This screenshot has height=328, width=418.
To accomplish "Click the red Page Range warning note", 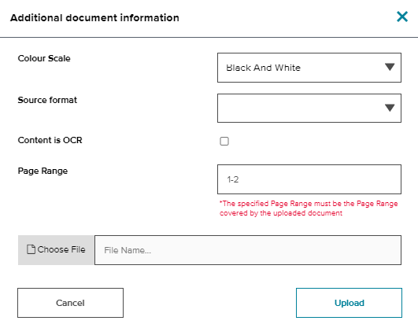I will point(309,208).
